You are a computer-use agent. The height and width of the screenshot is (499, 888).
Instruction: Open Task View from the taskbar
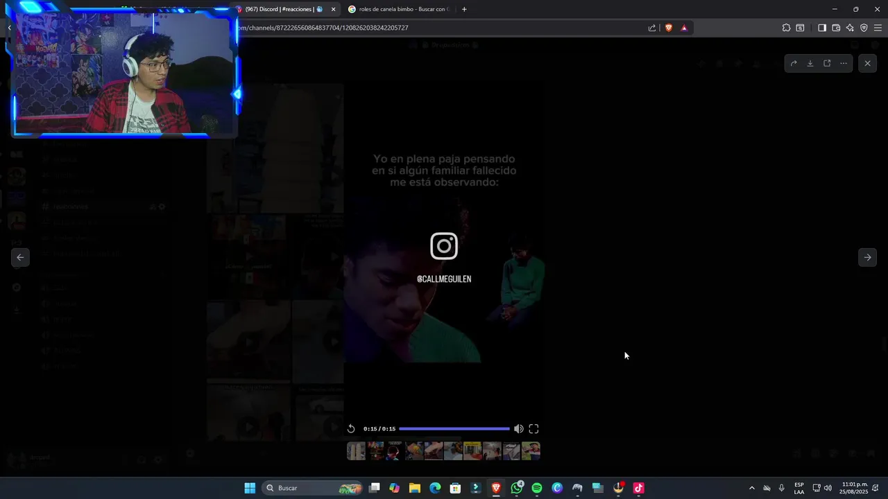(x=375, y=488)
